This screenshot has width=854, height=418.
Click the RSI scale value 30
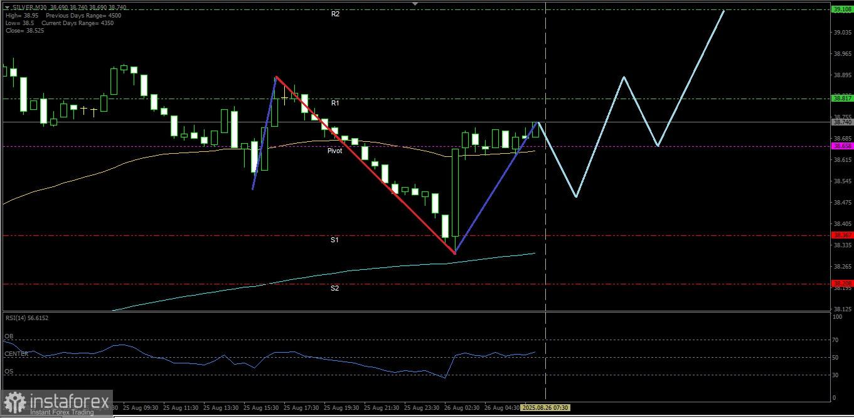click(835, 375)
